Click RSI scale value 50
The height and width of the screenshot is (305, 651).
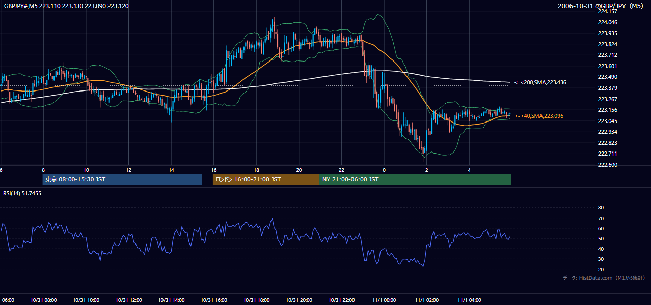[x=601, y=238]
